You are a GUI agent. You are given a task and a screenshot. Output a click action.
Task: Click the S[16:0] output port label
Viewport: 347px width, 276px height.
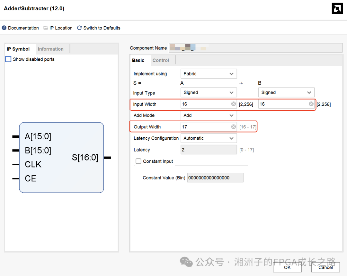pos(85,158)
